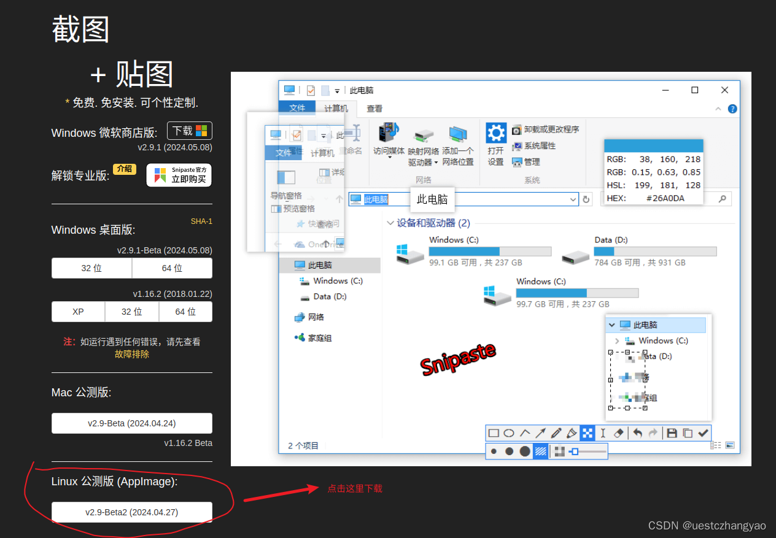Click the redo arrow in Snipaste toolbar
This screenshot has width=776, height=538.
click(653, 433)
